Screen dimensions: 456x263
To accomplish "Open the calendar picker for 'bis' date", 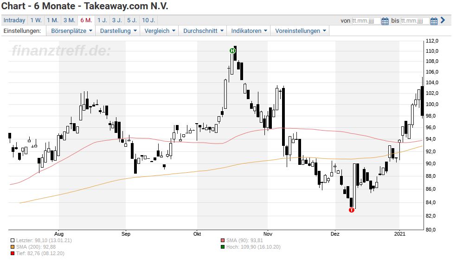I will [434, 21].
